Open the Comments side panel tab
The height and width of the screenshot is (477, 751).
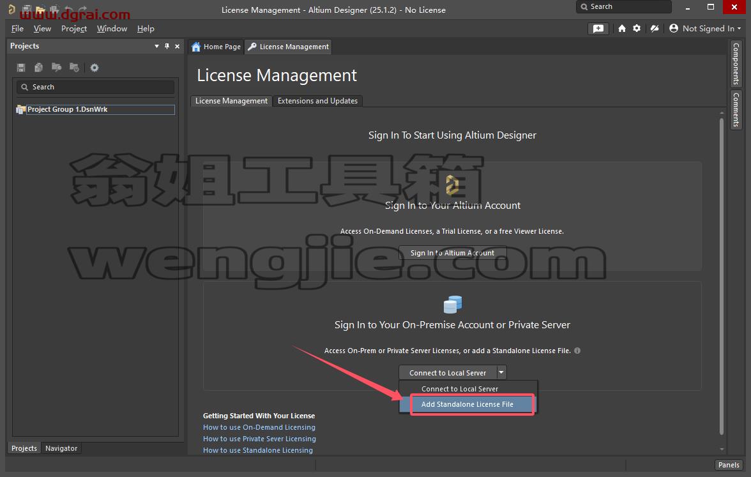point(736,110)
